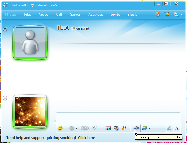The image size is (187, 143).
Task: Click the paintbrush color scheme icon
Action: point(167,15)
